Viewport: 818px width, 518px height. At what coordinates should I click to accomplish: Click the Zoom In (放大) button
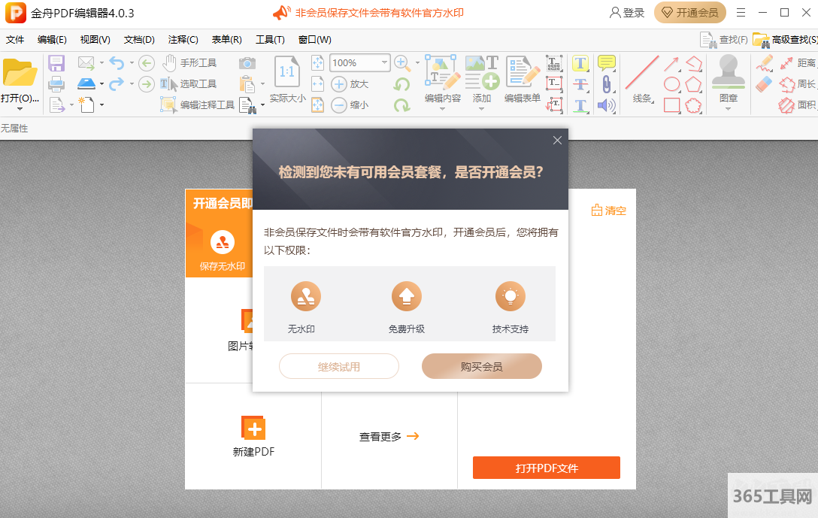pyautogui.click(x=350, y=84)
